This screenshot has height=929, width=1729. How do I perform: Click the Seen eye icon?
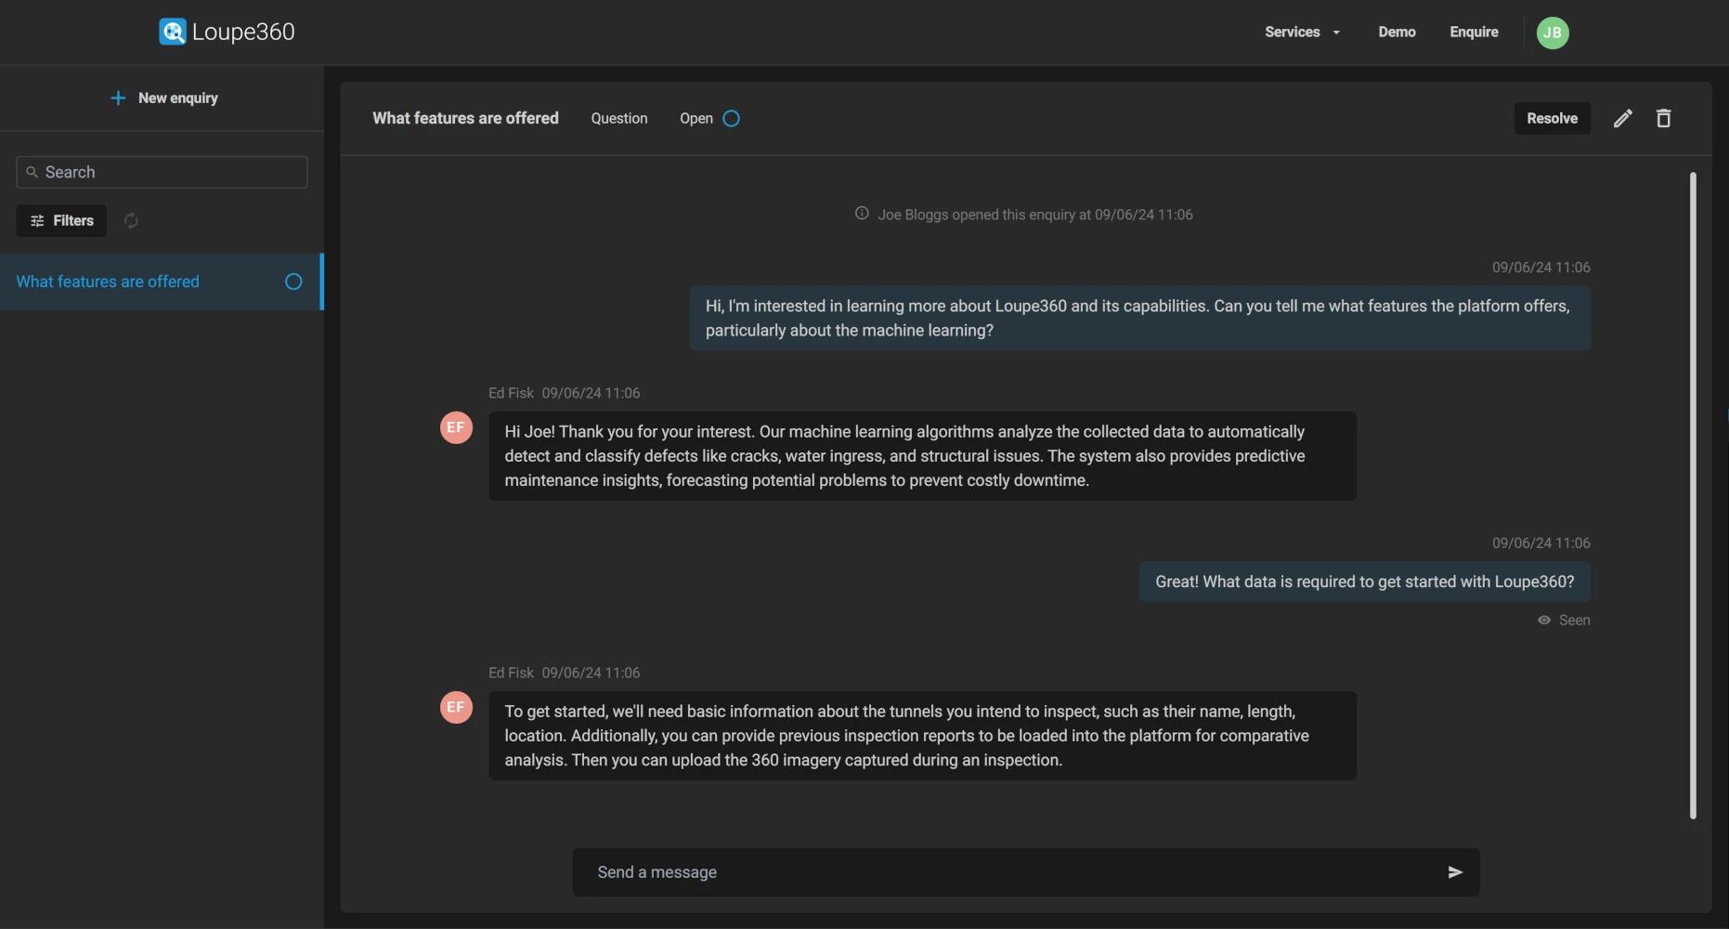point(1544,621)
